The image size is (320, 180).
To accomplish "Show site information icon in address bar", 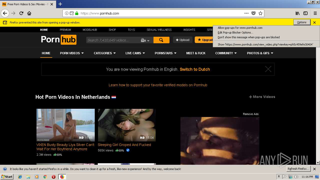I will pos(67,13).
